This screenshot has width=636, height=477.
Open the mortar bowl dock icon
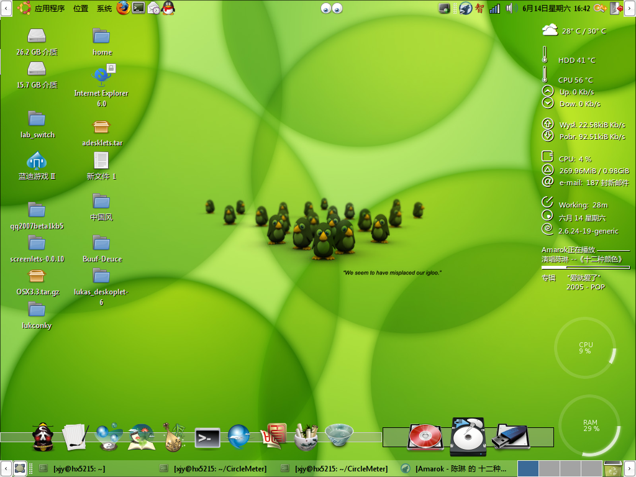click(306, 437)
